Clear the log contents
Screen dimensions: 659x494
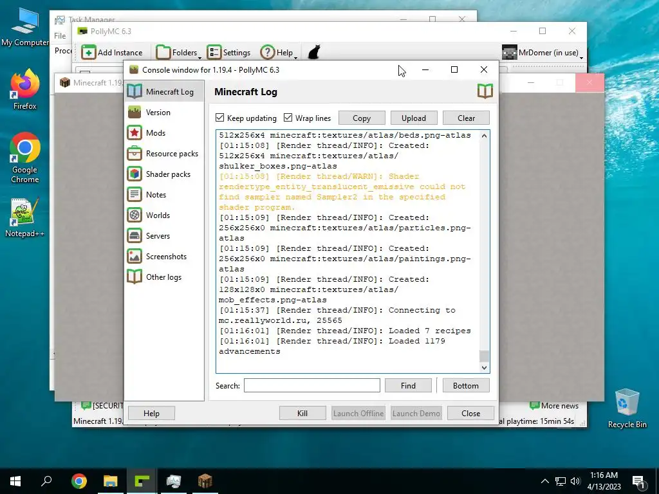466,118
